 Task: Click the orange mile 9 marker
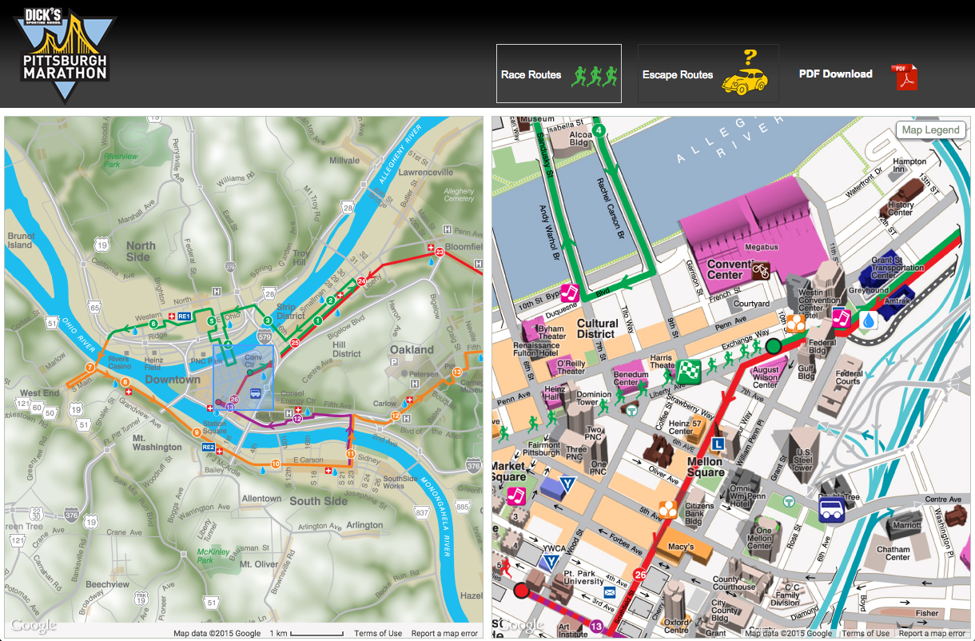[x=197, y=432]
